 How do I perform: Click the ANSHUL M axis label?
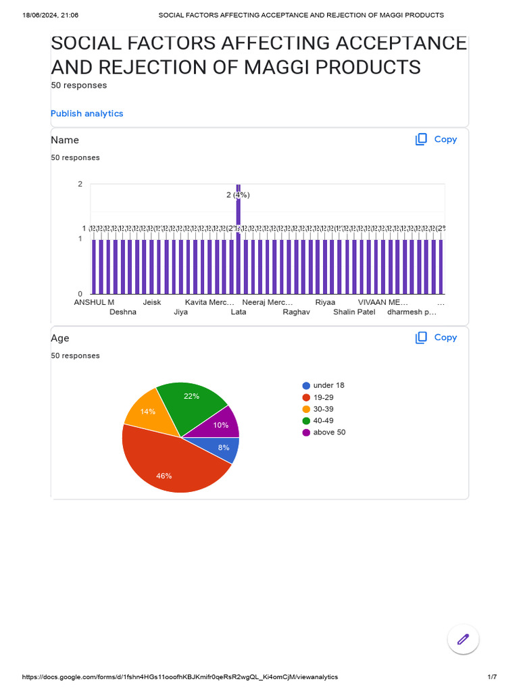click(x=94, y=302)
